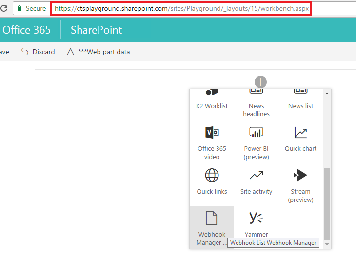Click the News headlines label

tap(257, 110)
